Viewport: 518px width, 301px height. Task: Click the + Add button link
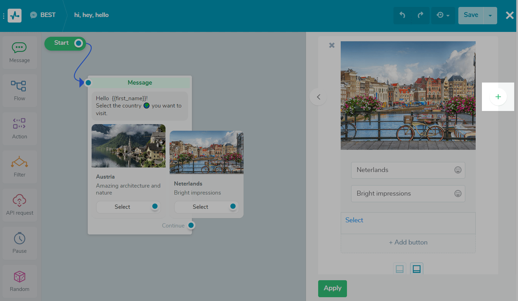pos(408,242)
